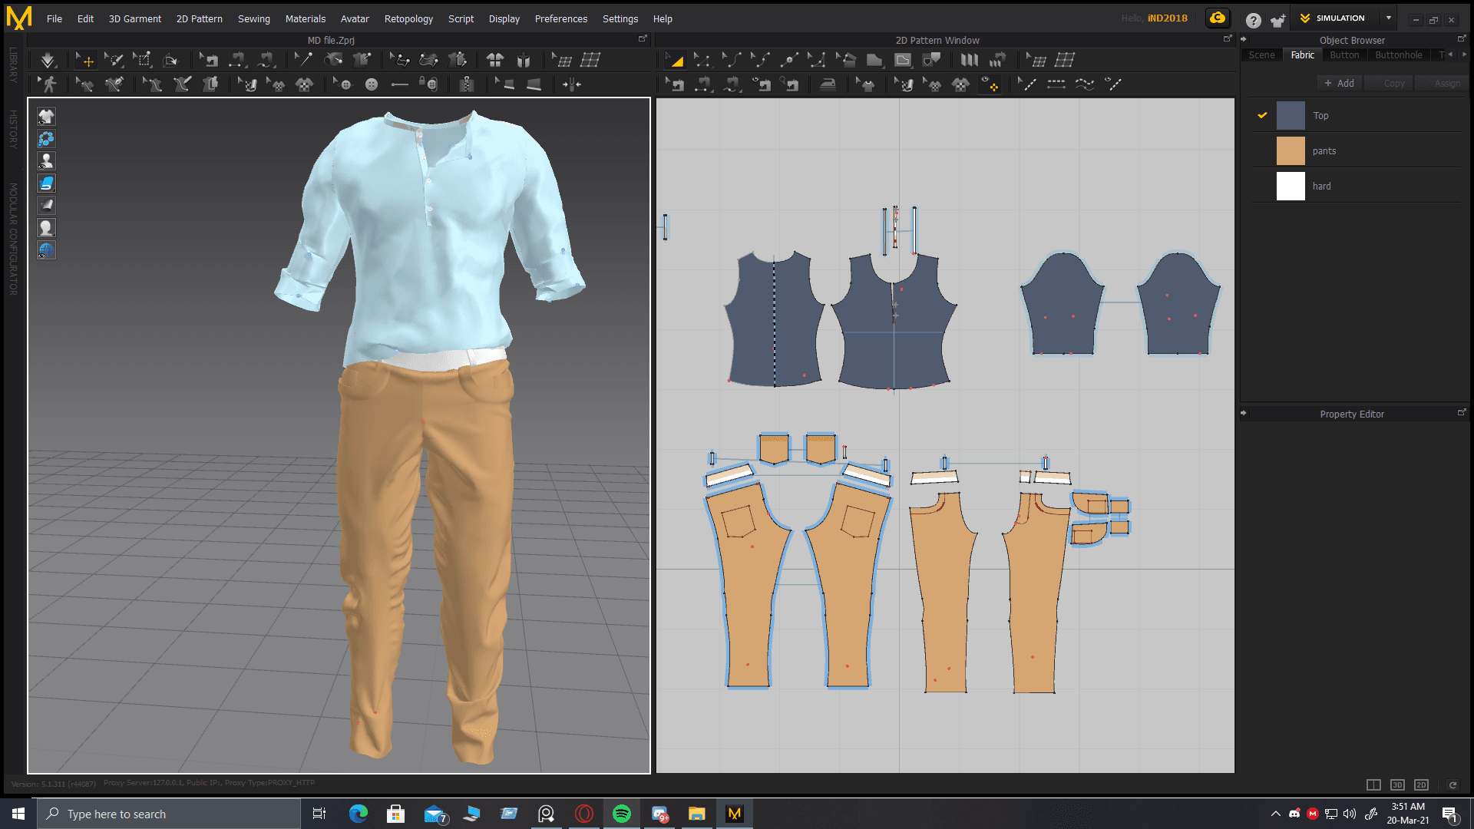Select the yellow Polygon pattern tool
This screenshot has height=829, width=1474.
[676, 60]
